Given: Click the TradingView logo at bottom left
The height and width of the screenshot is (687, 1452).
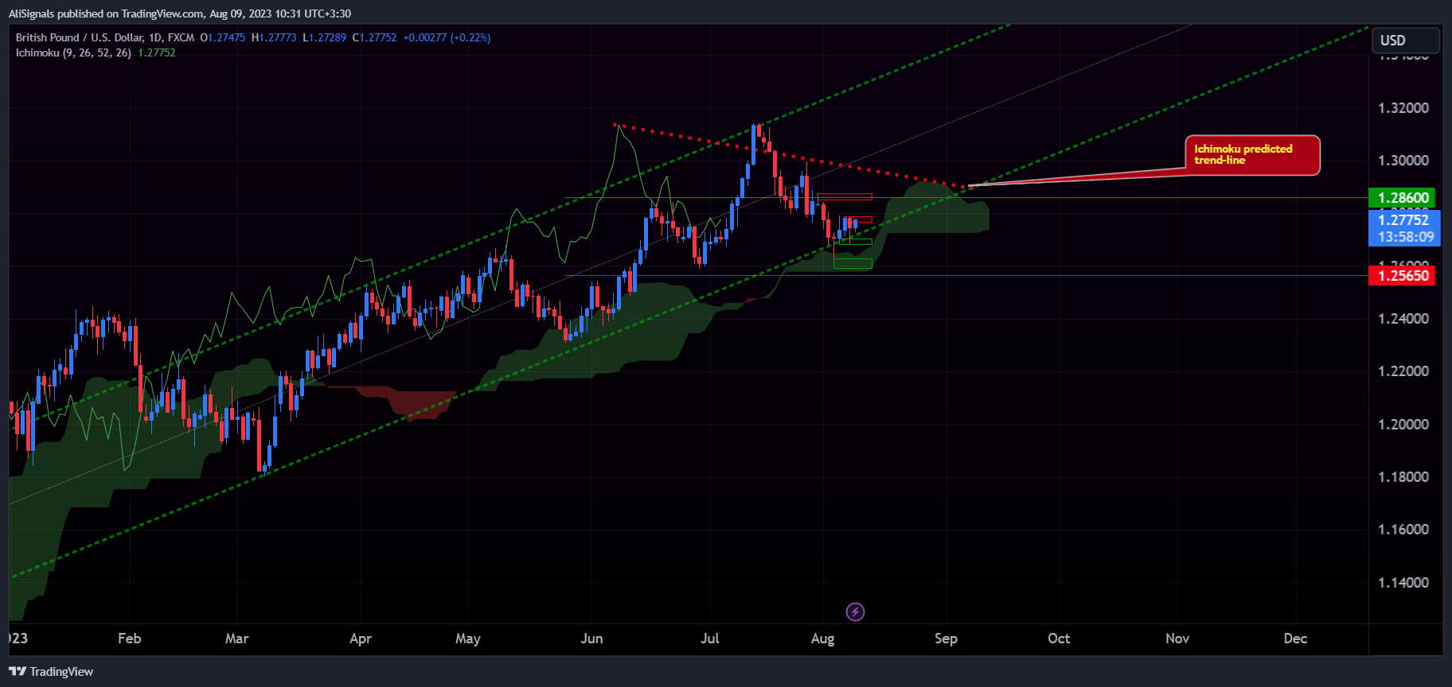Looking at the screenshot, I should pyautogui.click(x=51, y=672).
